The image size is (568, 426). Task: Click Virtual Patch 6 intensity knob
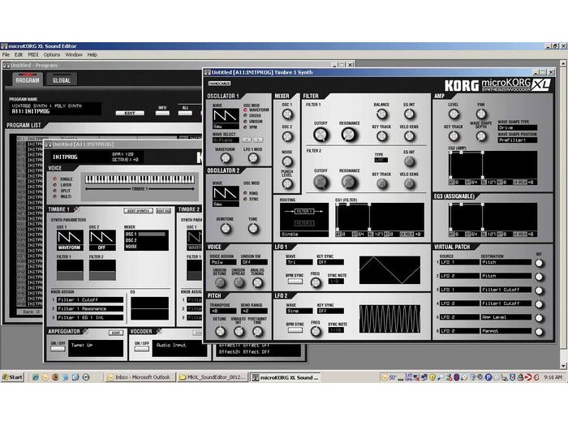tap(539, 331)
